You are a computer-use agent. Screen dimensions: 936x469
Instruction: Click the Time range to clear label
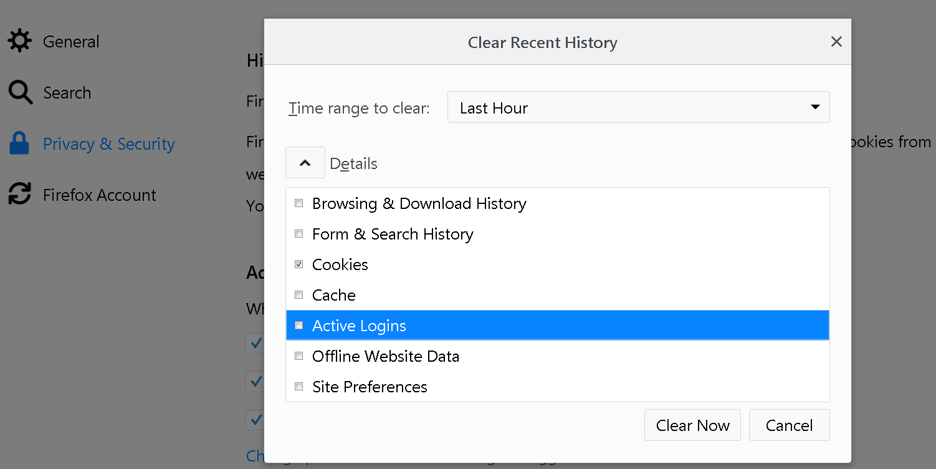pyautogui.click(x=360, y=109)
